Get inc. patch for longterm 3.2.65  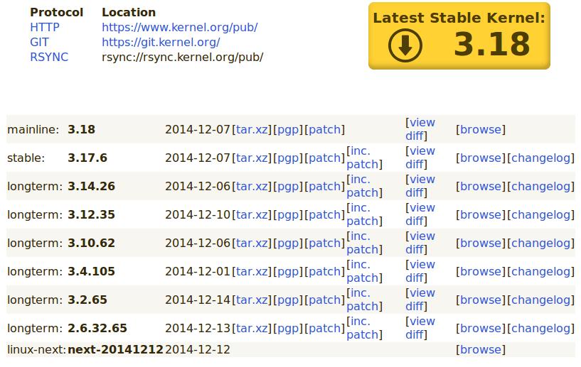click(x=363, y=300)
